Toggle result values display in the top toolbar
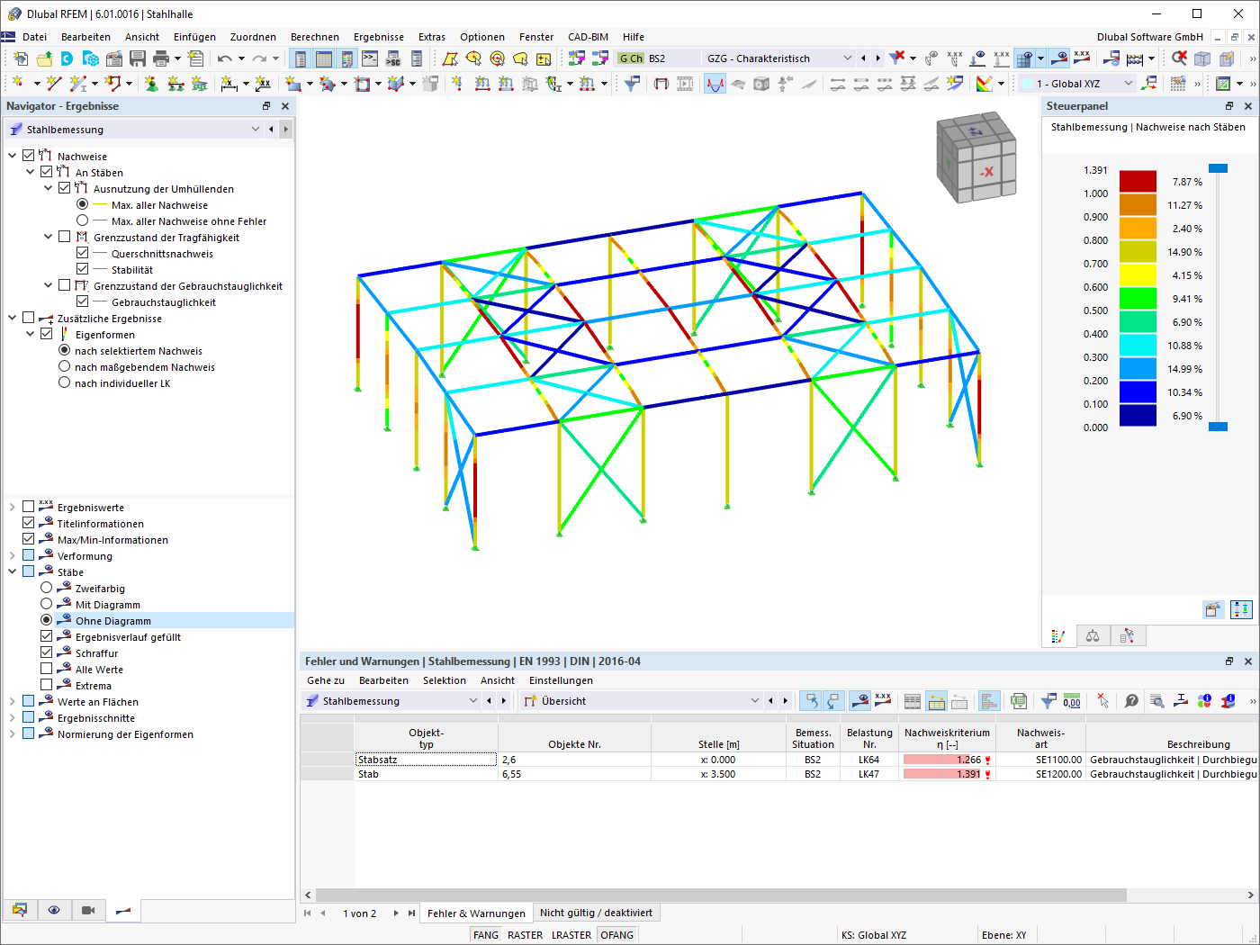The height and width of the screenshot is (945, 1260). (x=1082, y=58)
